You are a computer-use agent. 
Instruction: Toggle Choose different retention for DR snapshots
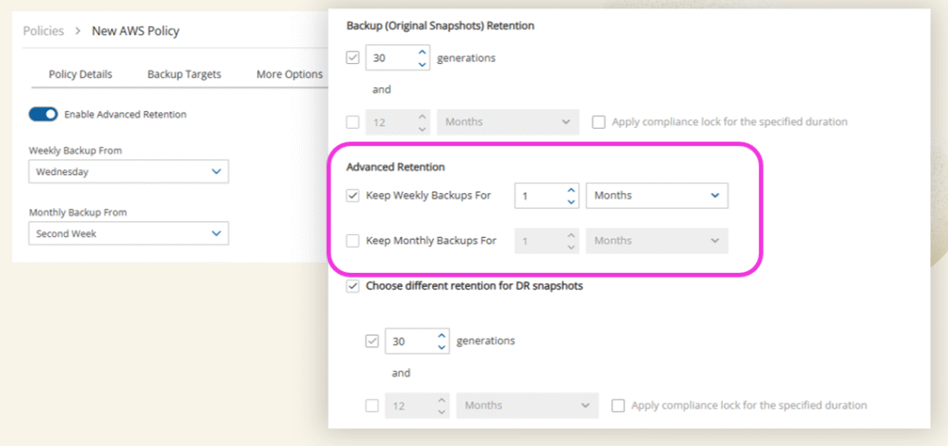point(353,286)
